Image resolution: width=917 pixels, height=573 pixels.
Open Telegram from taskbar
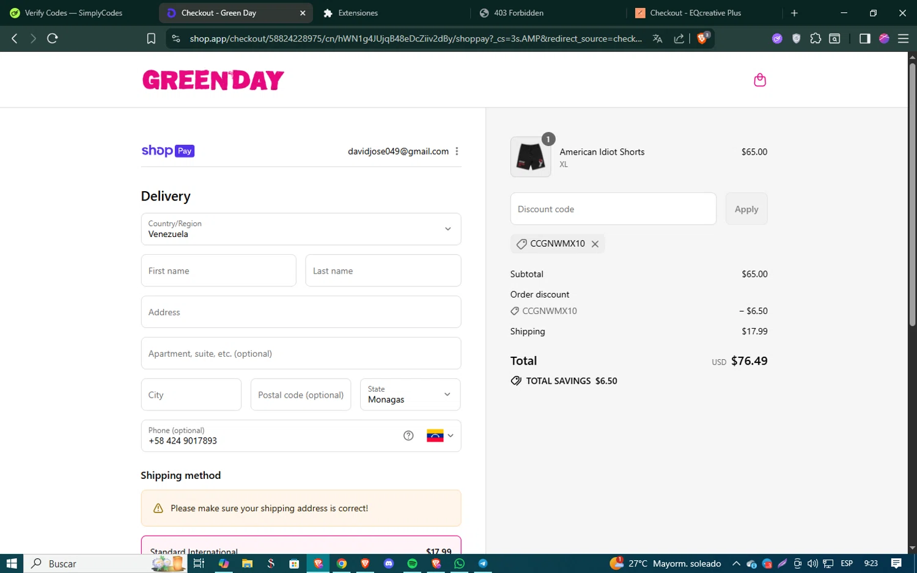point(483,563)
